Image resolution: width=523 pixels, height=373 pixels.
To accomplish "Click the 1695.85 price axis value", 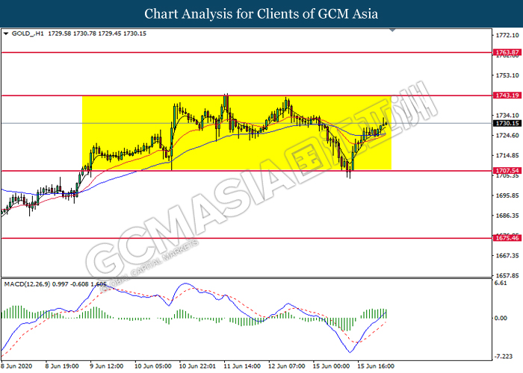I will pos(507,195).
